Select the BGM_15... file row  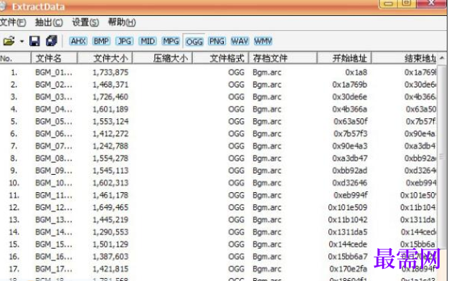pos(218,244)
